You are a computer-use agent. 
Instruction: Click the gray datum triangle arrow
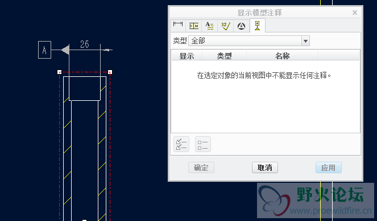(x=65, y=50)
